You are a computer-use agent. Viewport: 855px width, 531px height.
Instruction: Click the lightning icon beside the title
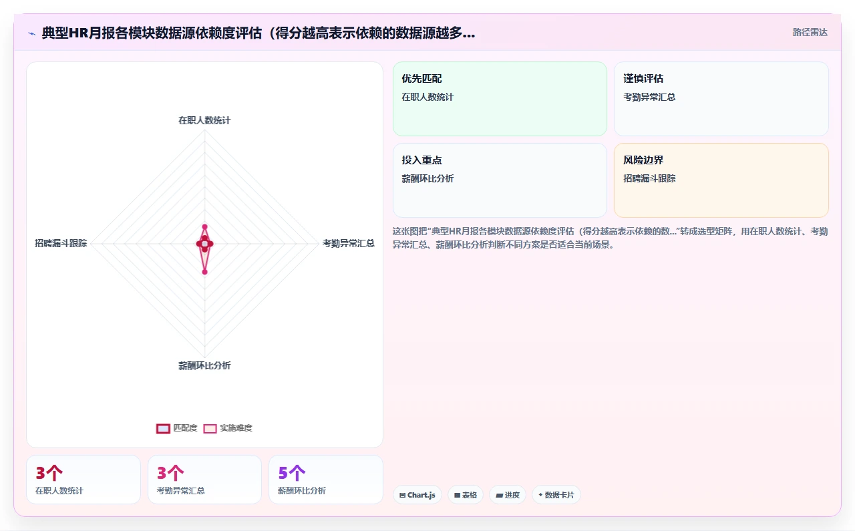[31, 33]
